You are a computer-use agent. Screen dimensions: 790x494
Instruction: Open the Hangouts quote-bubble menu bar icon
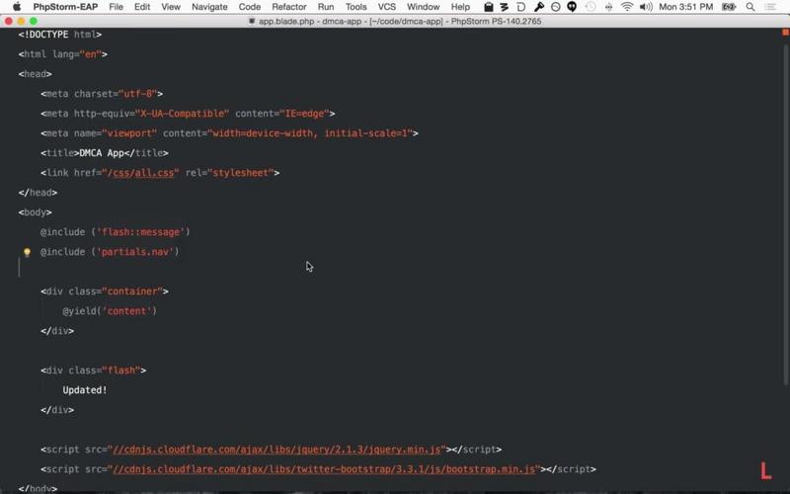point(572,7)
